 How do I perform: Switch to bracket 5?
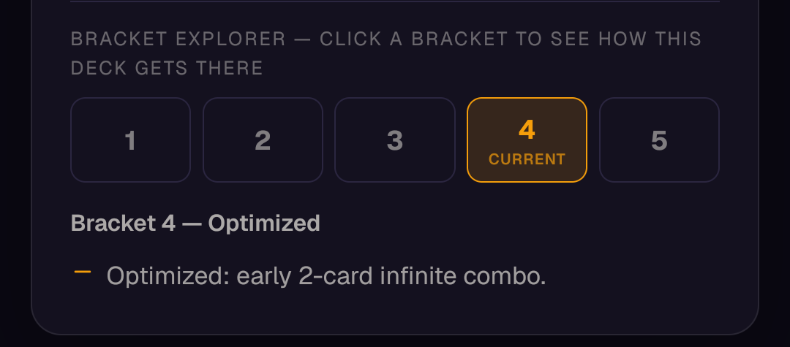click(659, 140)
